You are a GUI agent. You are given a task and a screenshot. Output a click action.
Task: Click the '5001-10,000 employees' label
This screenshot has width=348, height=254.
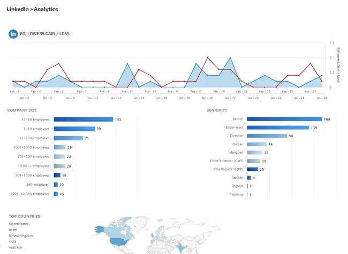point(30,194)
